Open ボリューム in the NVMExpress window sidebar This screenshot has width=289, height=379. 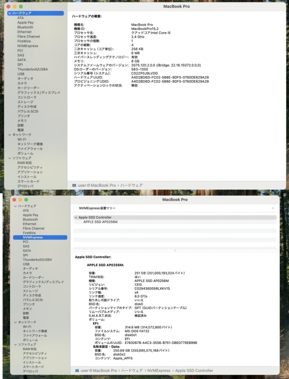pyautogui.click(x=30, y=340)
